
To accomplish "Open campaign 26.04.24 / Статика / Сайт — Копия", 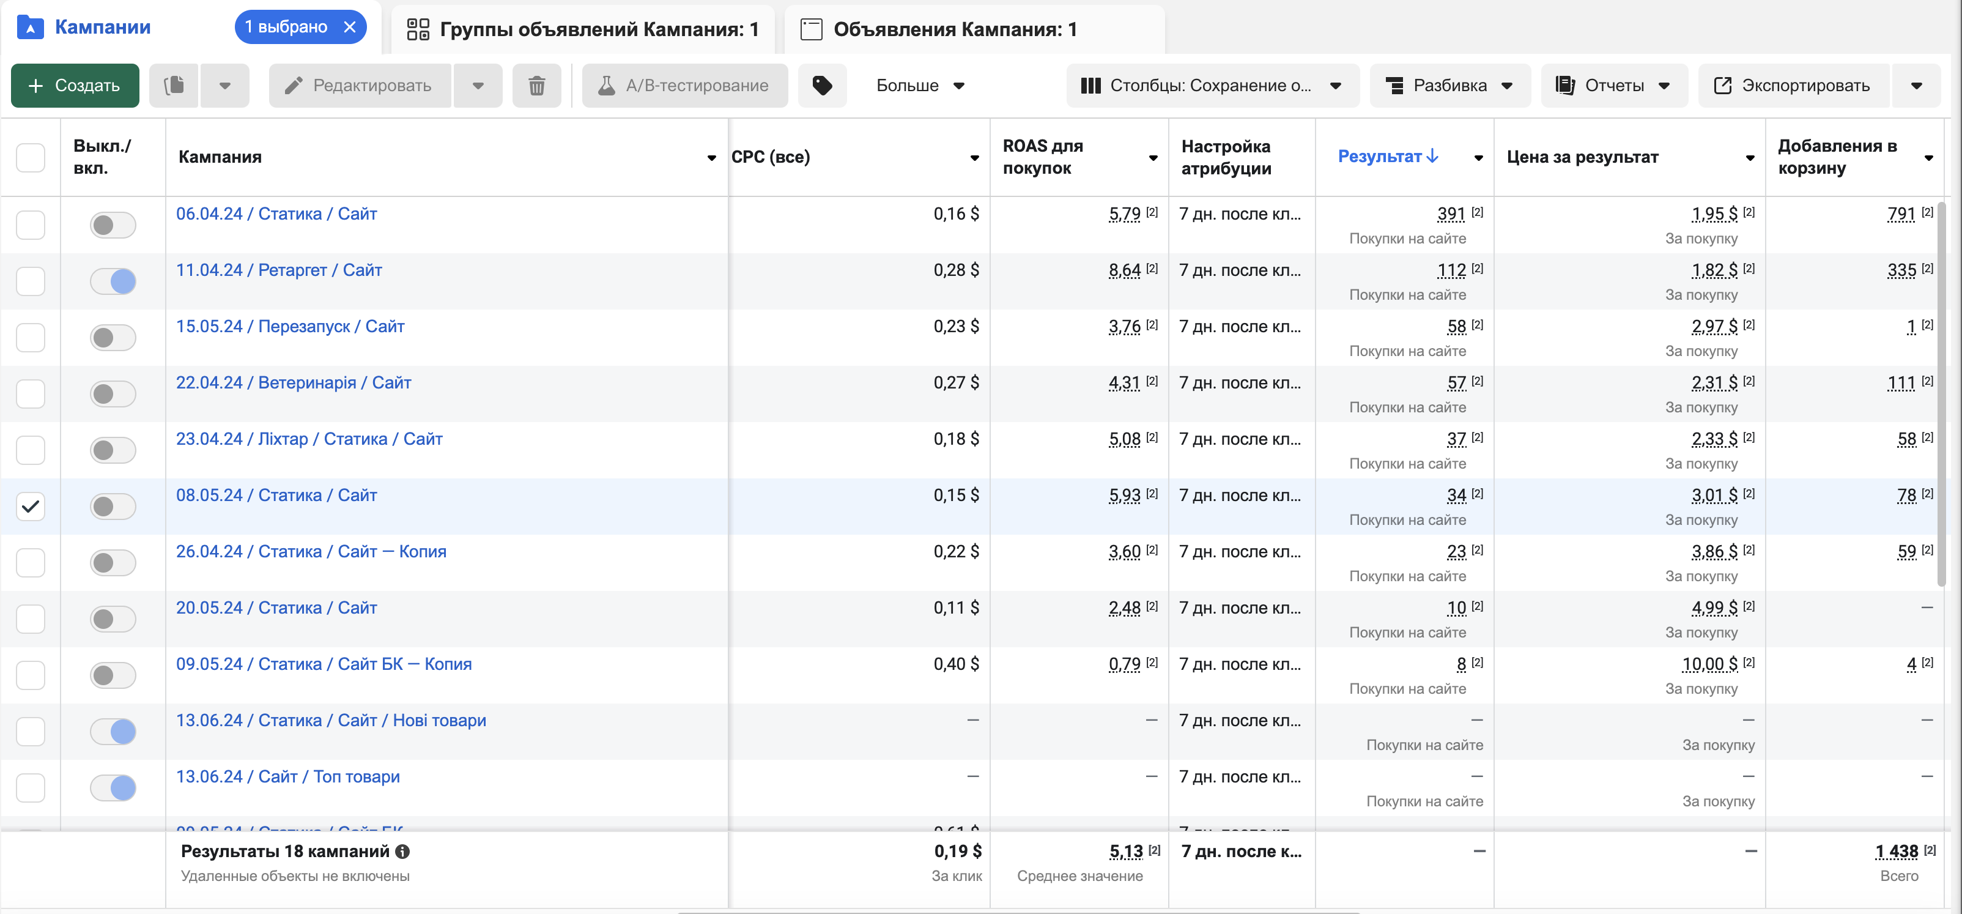I will pos(311,551).
